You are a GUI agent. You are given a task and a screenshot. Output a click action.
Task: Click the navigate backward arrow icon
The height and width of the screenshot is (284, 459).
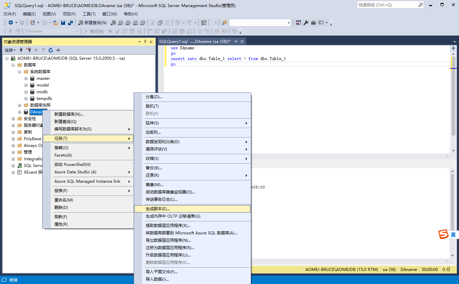(11, 23)
